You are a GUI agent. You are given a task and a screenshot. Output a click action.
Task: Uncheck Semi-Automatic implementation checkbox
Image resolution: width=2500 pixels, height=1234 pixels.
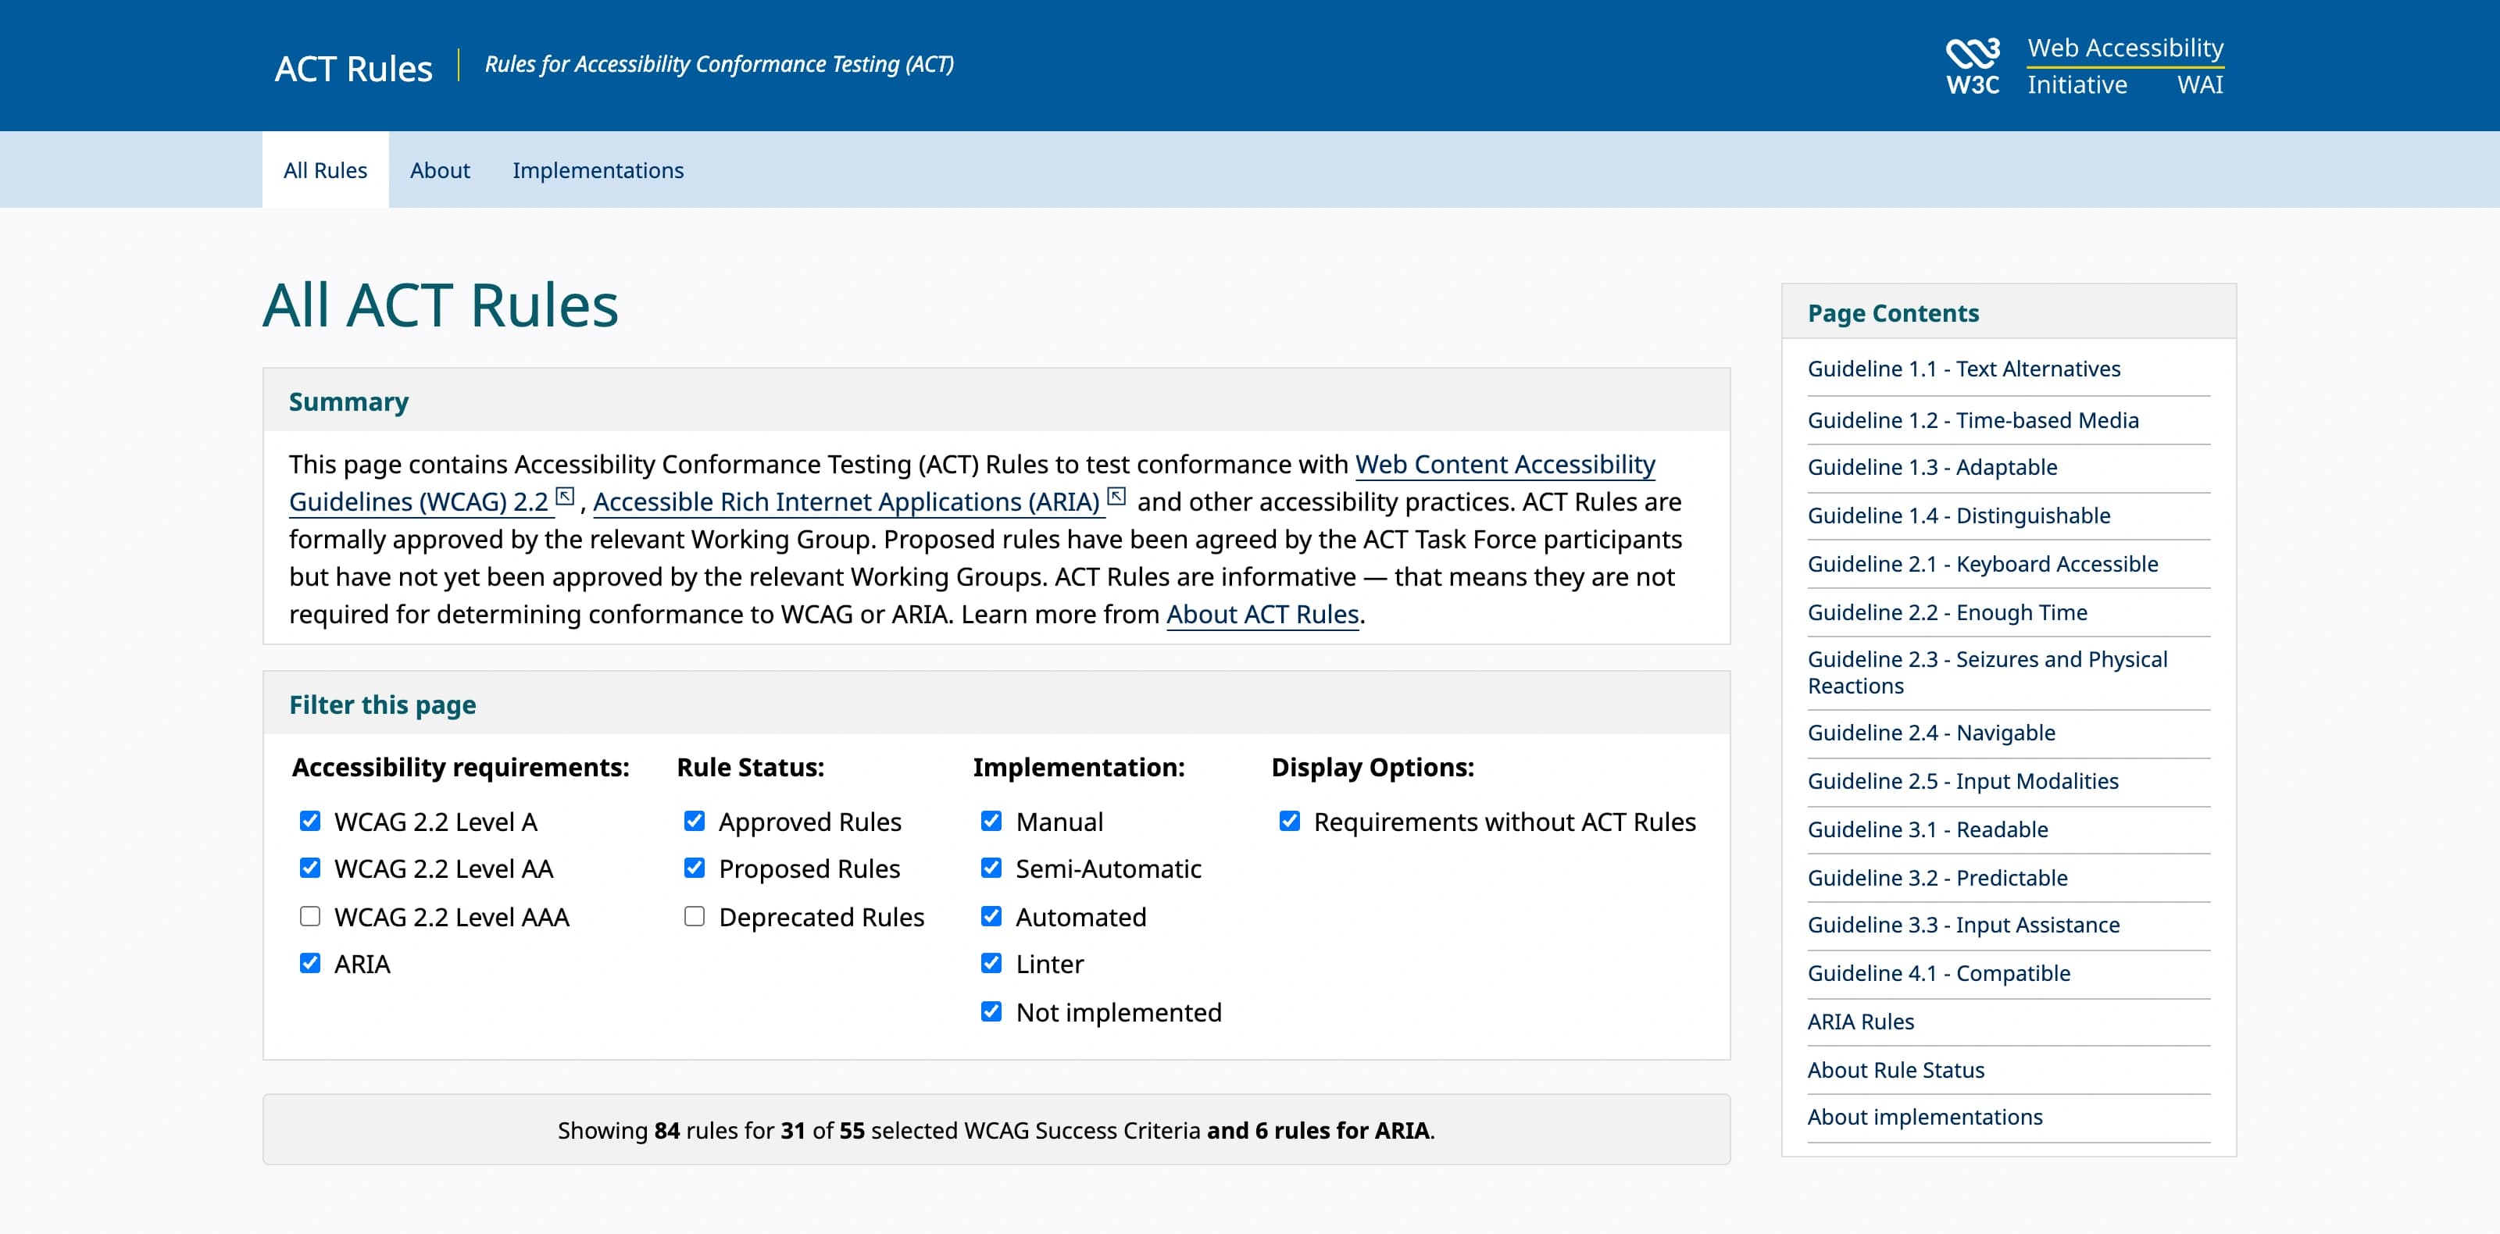(x=991, y=867)
